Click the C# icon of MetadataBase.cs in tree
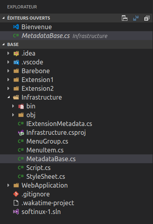The image size is (153, 224). pyautogui.click(x=21, y=159)
